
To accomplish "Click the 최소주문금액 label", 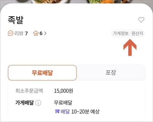I will (x=29, y=91).
